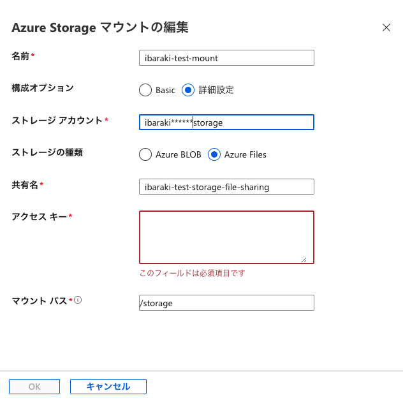This screenshot has width=403, height=400.
Task: Click the 構成オプション label
Action: pyautogui.click(x=43, y=88)
